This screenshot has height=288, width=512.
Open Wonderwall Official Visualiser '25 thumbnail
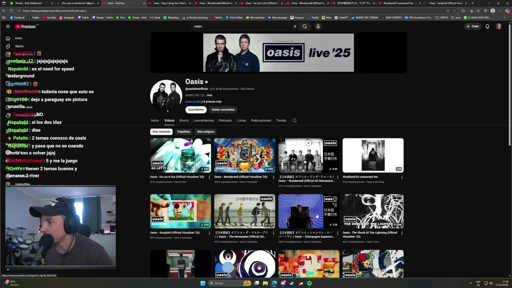pos(244,155)
